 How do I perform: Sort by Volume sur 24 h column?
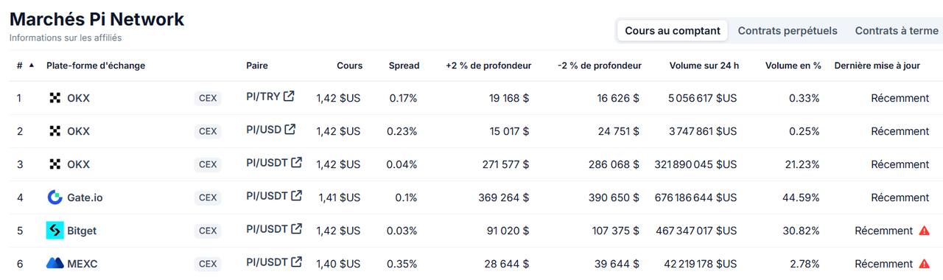click(704, 66)
